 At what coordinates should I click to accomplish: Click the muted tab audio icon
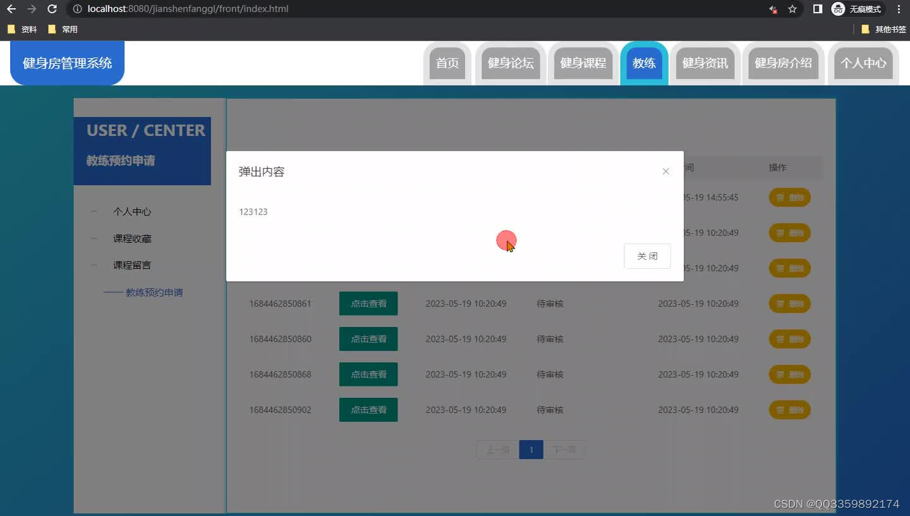(773, 9)
